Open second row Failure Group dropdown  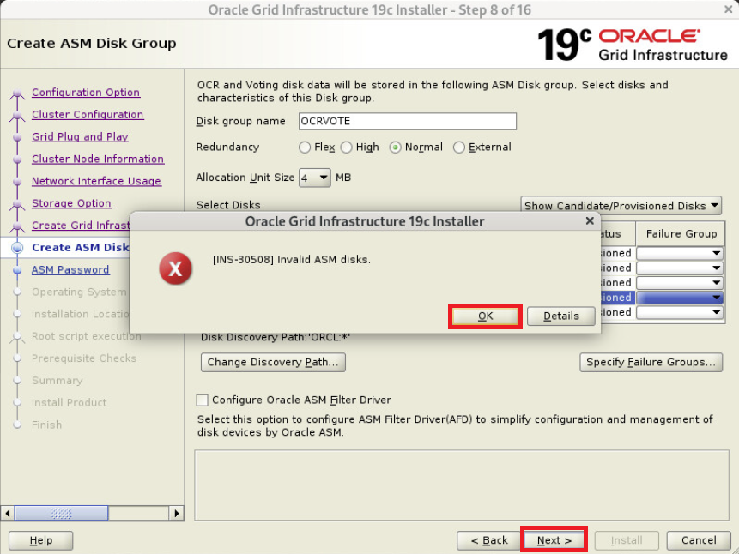680,268
